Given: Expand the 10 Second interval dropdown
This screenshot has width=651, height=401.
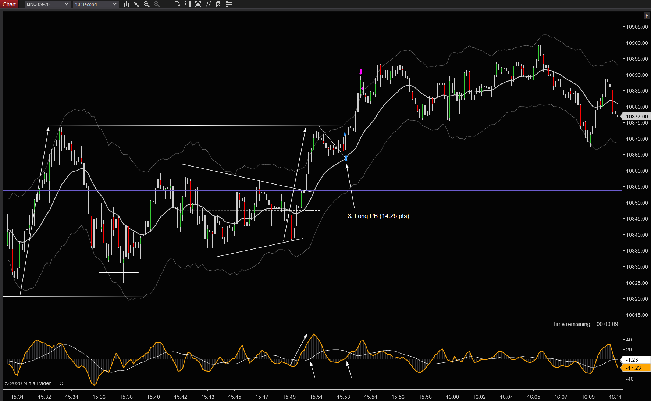Looking at the screenshot, I should pyautogui.click(x=96, y=4).
